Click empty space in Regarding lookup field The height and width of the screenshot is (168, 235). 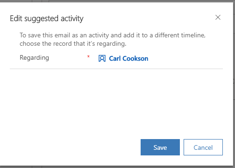(x=185, y=58)
